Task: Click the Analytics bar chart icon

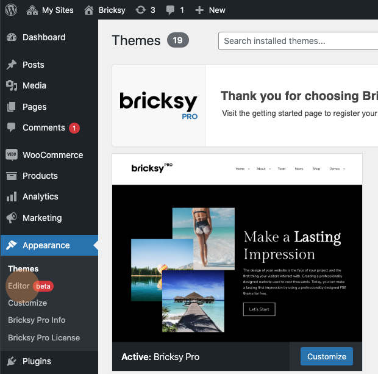Action: point(12,196)
